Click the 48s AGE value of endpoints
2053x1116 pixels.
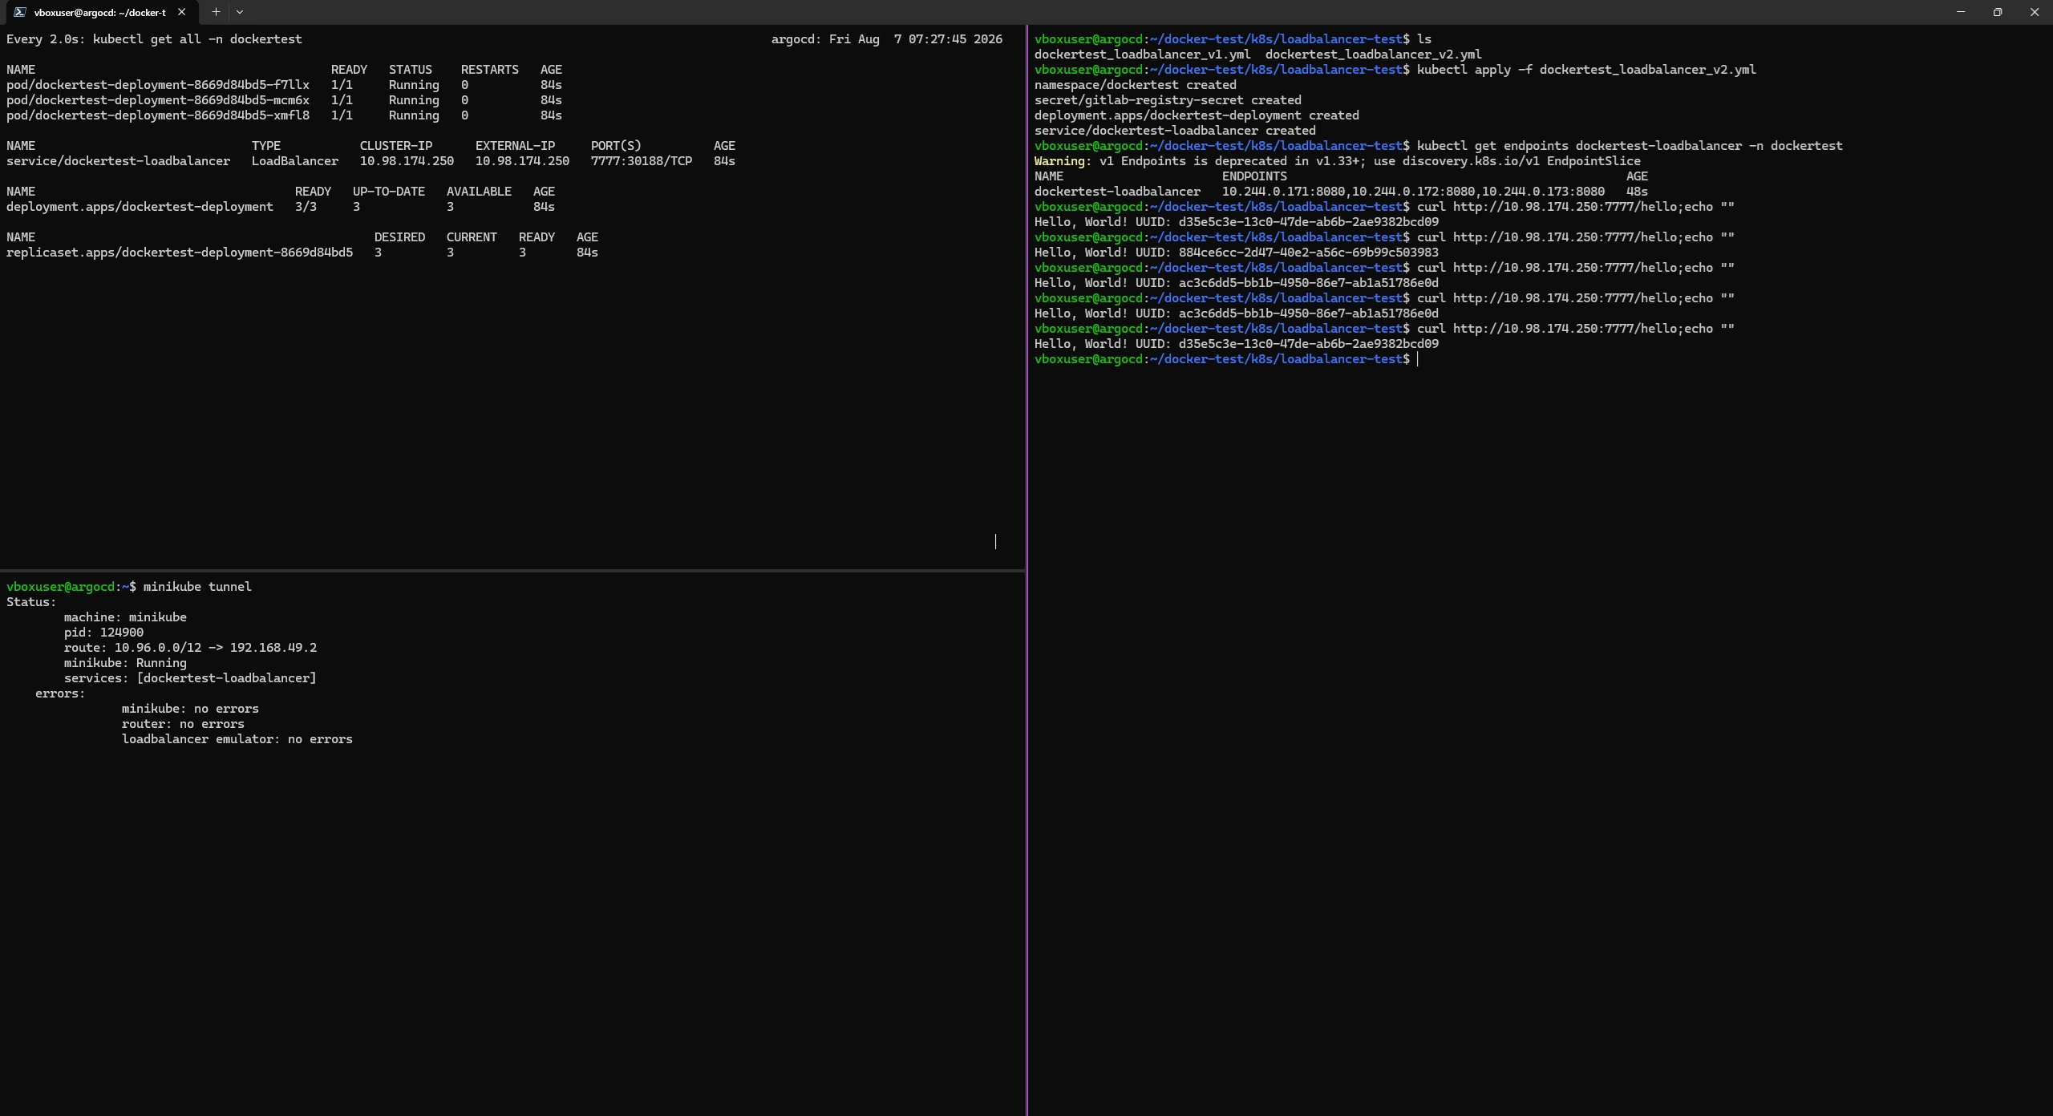click(x=1637, y=192)
